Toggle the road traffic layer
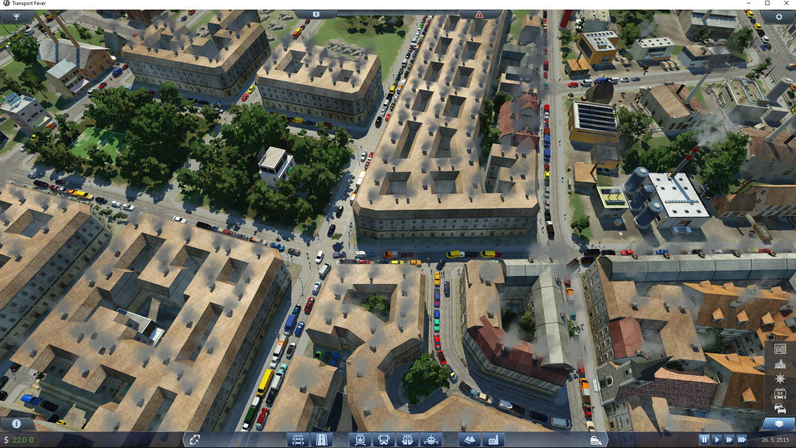The width and height of the screenshot is (796, 448). pos(780,408)
